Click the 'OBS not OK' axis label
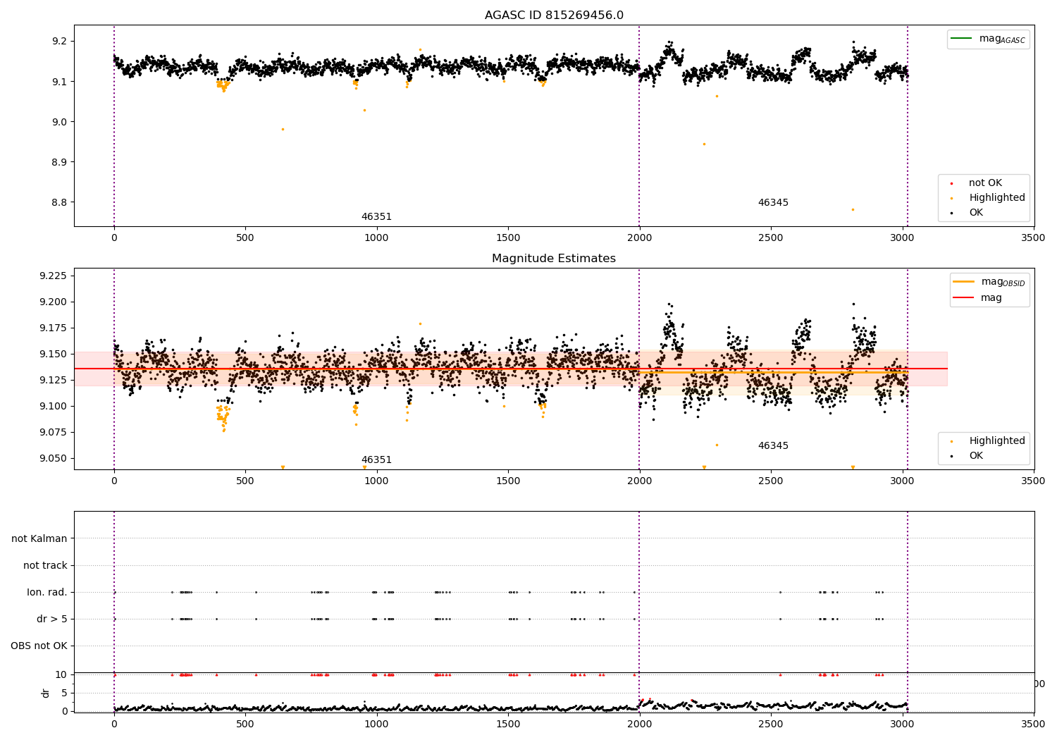 (39, 646)
